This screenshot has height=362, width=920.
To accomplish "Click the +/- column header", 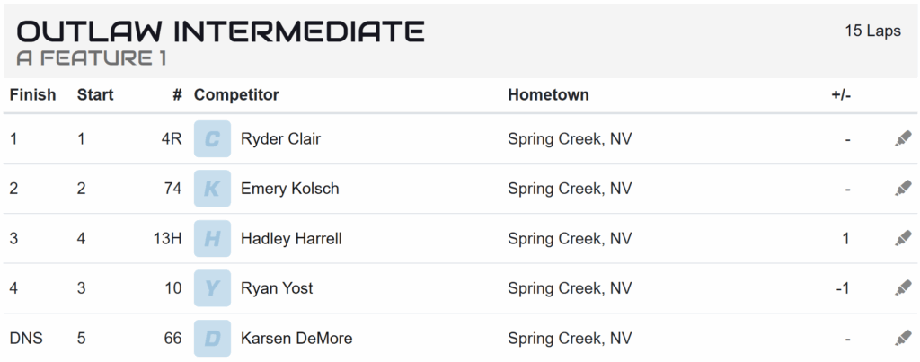I will (841, 94).
